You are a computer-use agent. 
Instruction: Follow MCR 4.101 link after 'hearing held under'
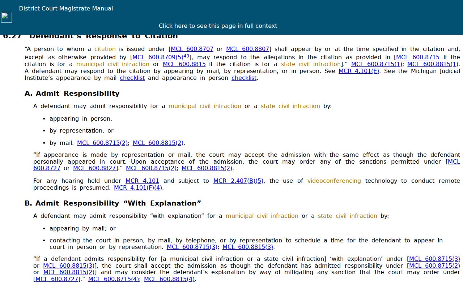(x=142, y=181)
